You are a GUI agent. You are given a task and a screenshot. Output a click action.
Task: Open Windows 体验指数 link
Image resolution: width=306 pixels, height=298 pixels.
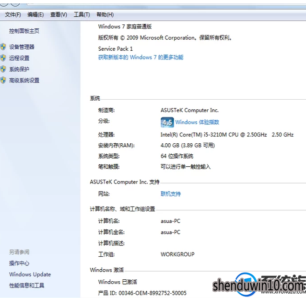click(197, 122)
